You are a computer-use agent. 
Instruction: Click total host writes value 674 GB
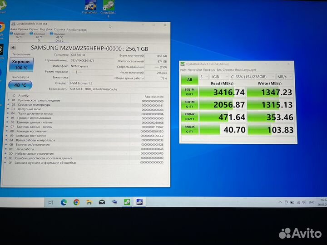coord(156,61)
